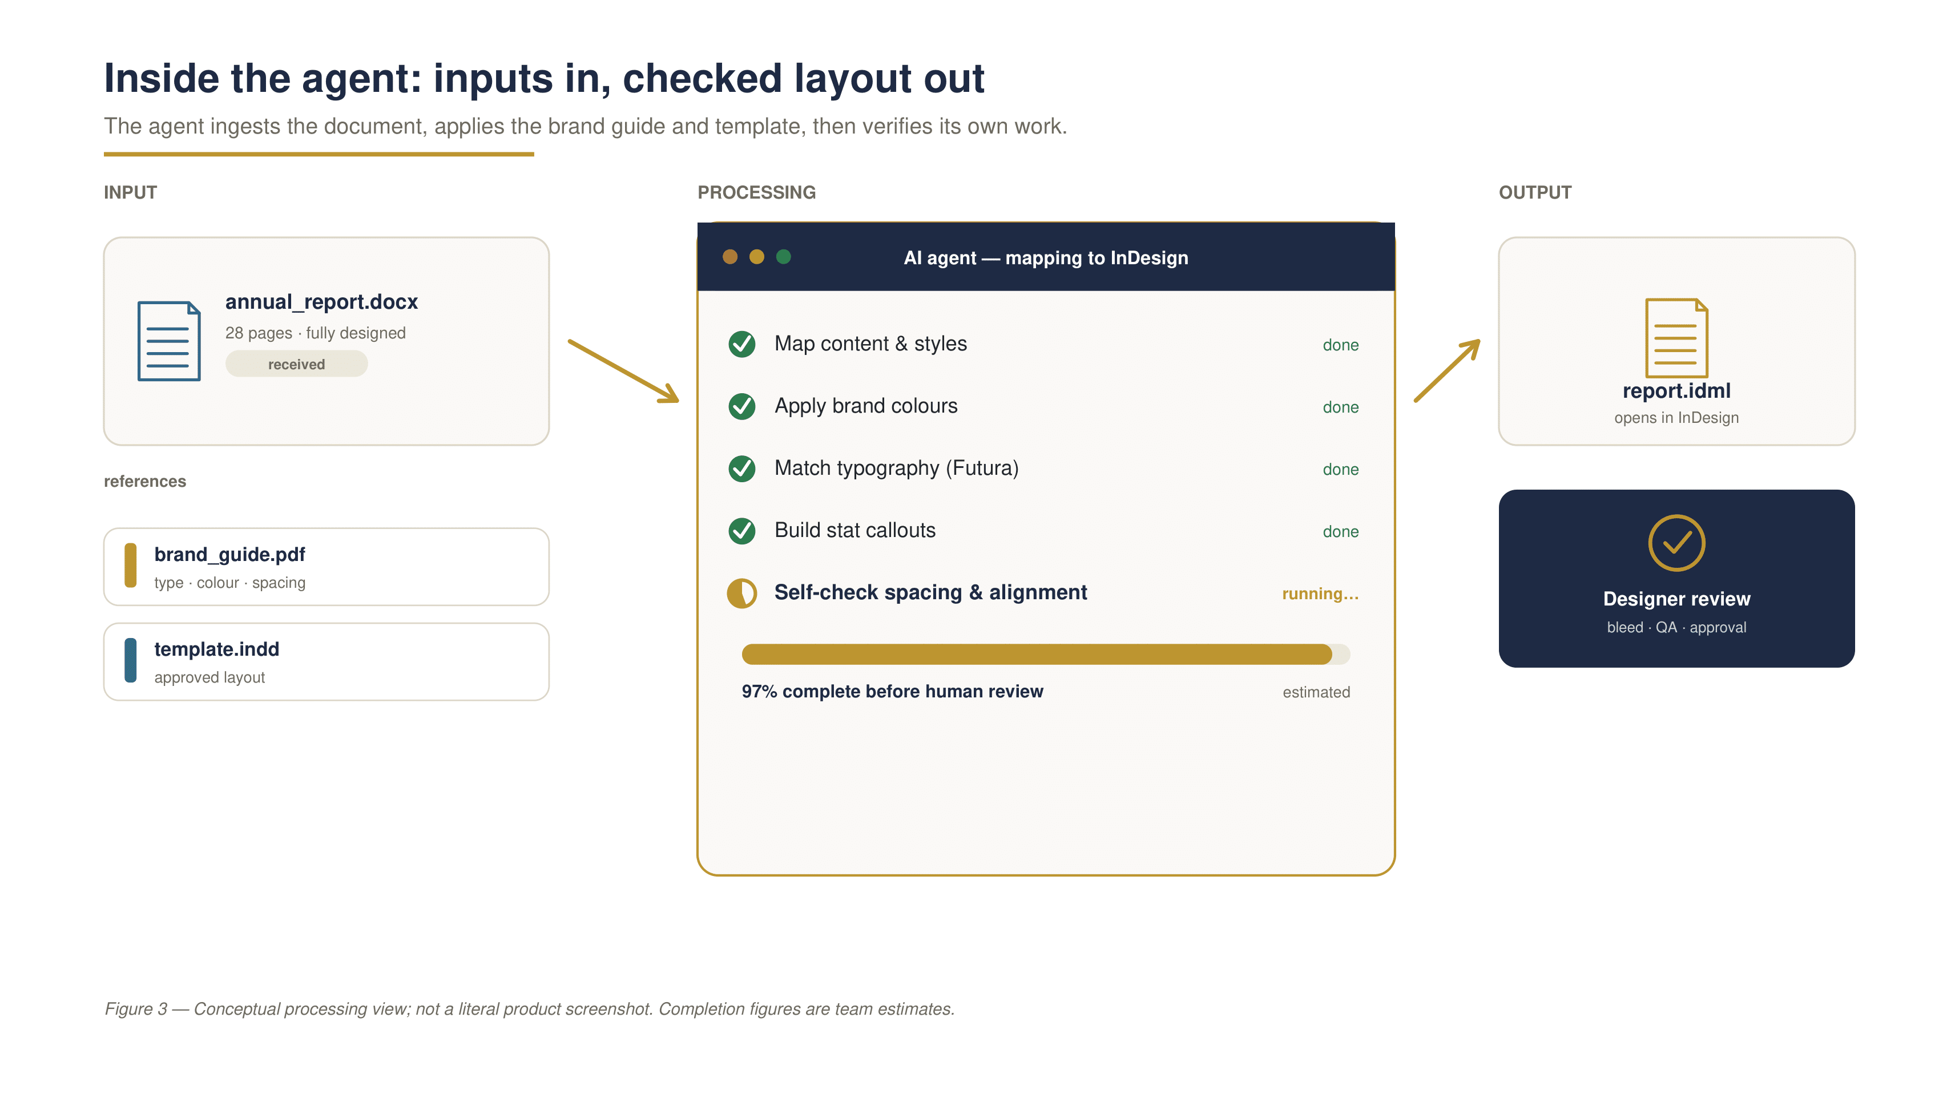
Task: Click the 'Build stat callouts' step label
Action: (x=855, y=531)
